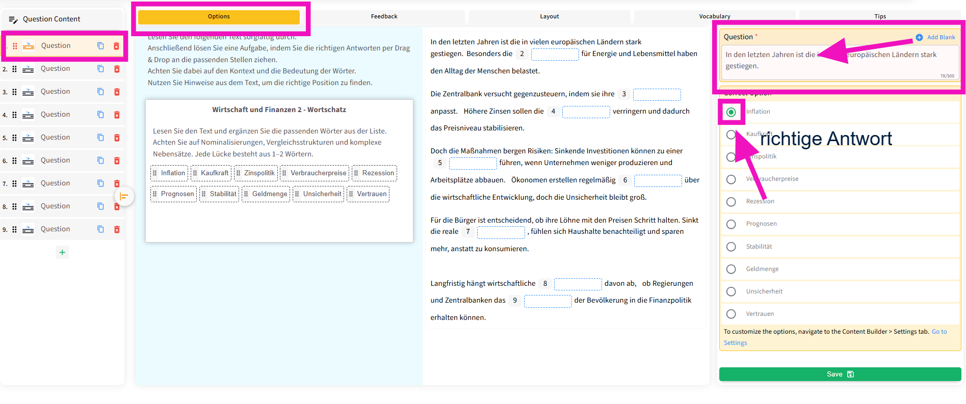
Task: Select the Prognosen radio option
Action: [731, 224]
